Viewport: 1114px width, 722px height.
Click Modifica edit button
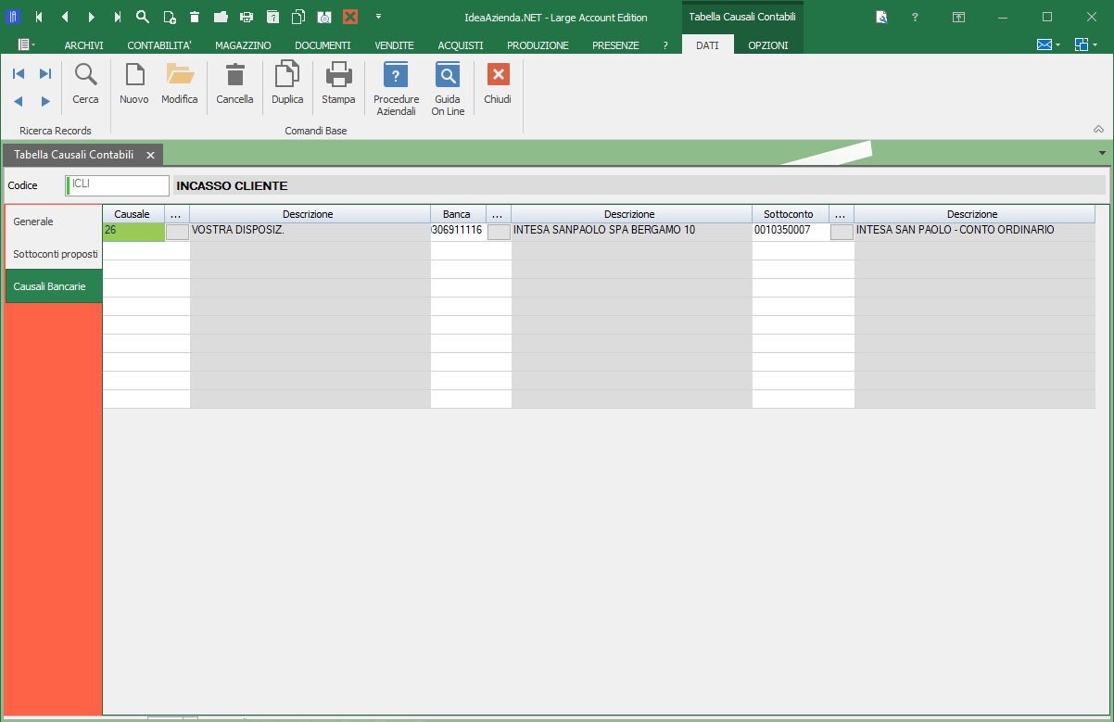180,84
